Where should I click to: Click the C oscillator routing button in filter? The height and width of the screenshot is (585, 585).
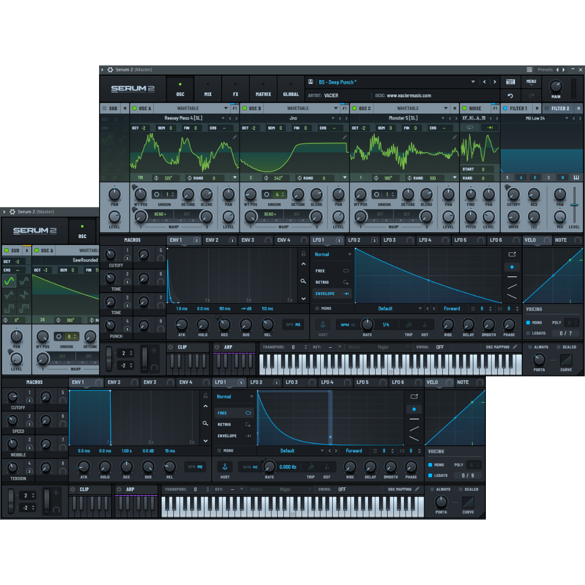pos(548,178)
